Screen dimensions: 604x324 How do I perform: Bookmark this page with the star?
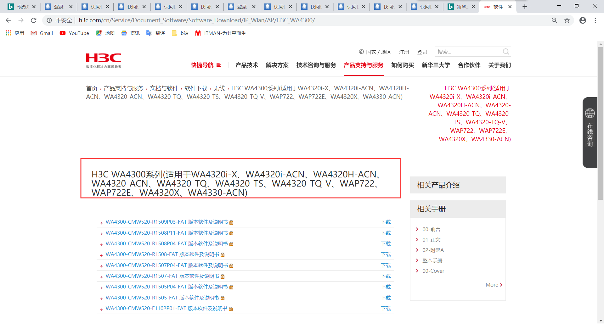click(567, 20)
